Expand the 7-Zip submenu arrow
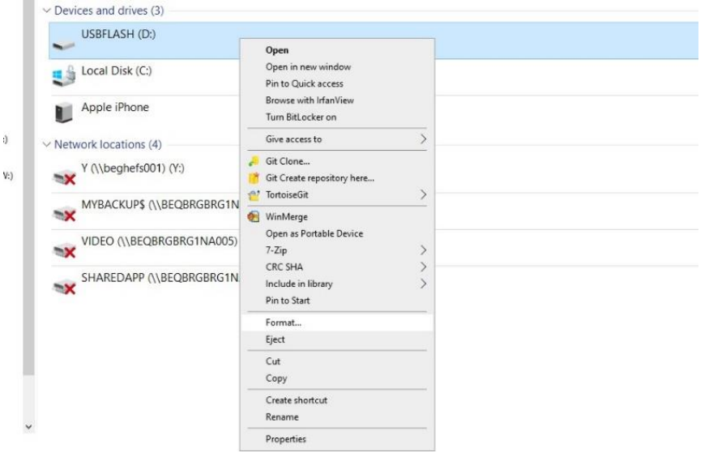 [x=423, y=250]
